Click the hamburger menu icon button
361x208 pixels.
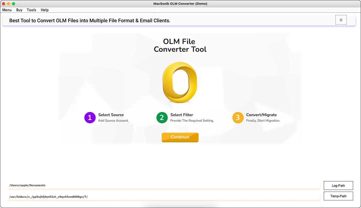pos(341,20)
